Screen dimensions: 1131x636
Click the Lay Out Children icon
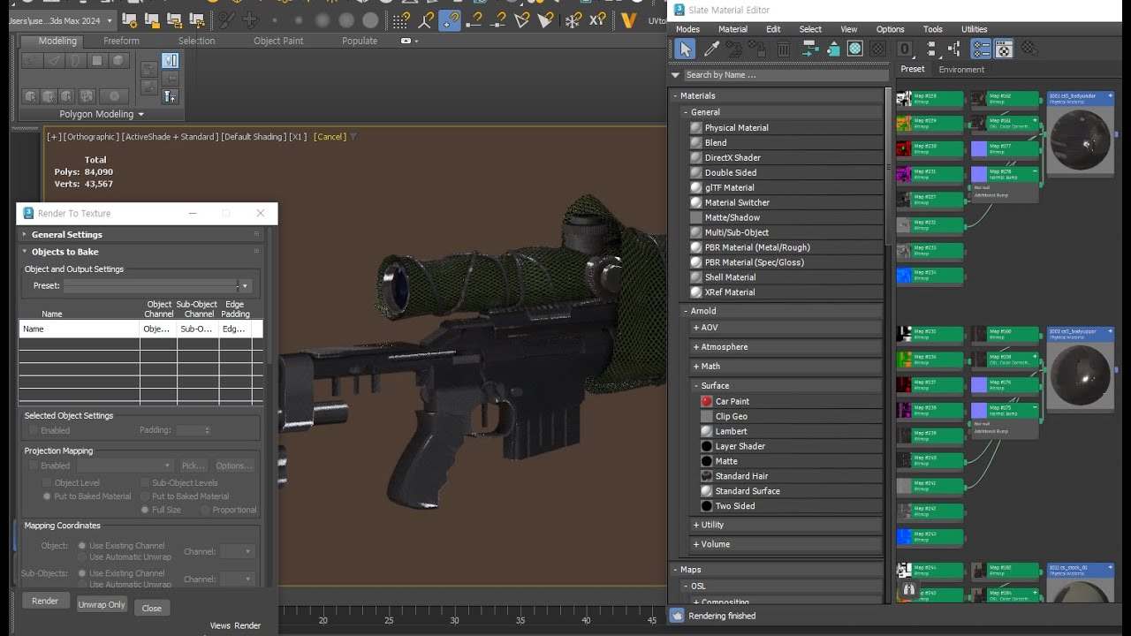tap(955, 49)
